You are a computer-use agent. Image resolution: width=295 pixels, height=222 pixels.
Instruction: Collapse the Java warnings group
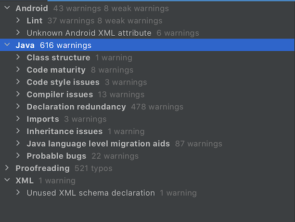(7, 45)
